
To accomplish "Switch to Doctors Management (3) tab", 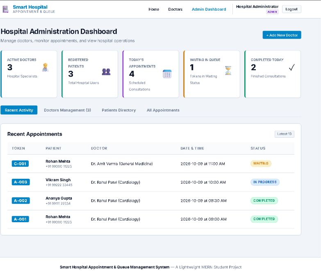I will click(67, 110).
